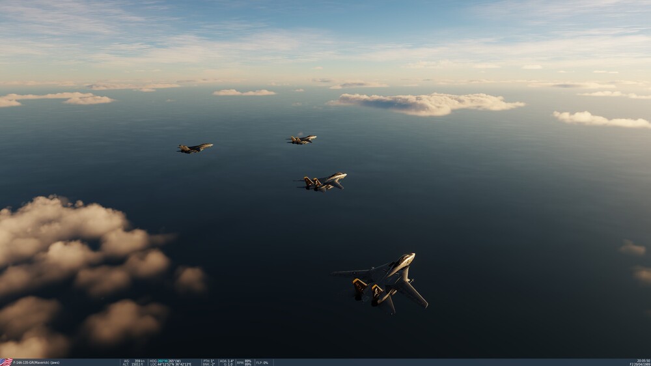This screenshot has height=366, width=651.
Task: Click the mission time 20:05:50
Action: (x=644, y=361)
